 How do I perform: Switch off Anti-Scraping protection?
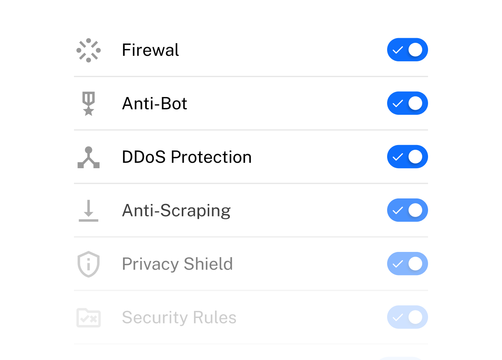407,210
